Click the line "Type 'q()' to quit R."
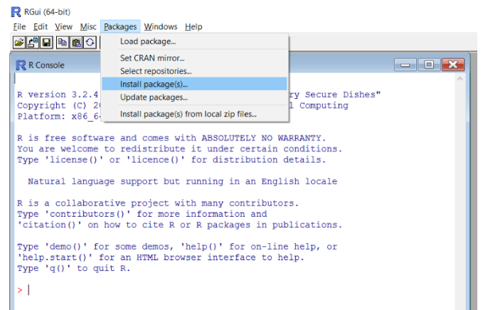The image size is (483, 310). tap(74, 268)
